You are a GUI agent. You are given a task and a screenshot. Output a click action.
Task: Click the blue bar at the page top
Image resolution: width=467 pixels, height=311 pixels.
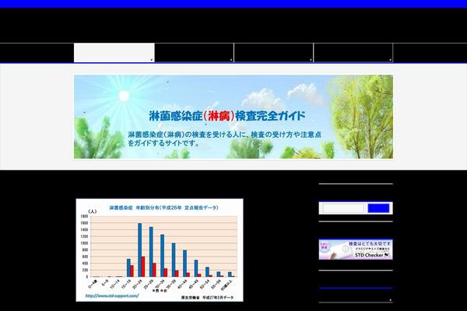click(x=233, y=4)
